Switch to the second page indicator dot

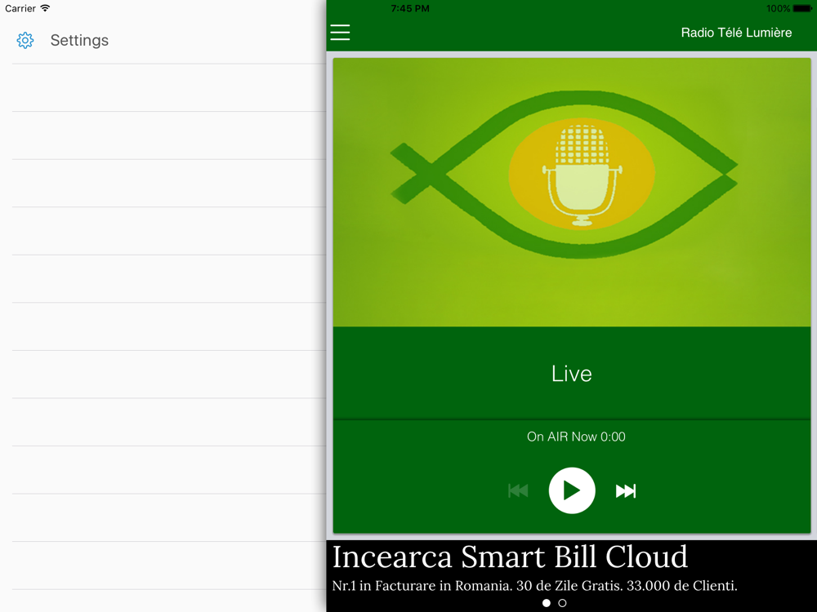tap(562, 603)
